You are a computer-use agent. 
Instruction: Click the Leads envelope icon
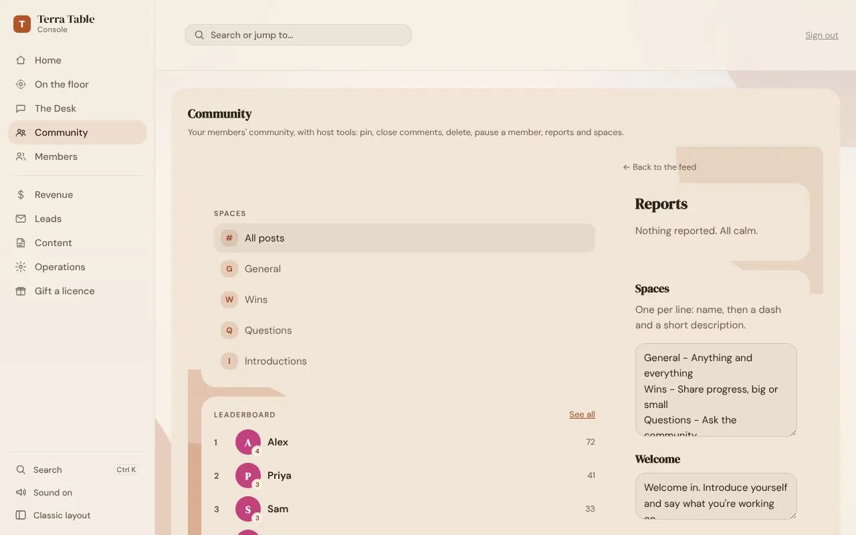point(21,219)
